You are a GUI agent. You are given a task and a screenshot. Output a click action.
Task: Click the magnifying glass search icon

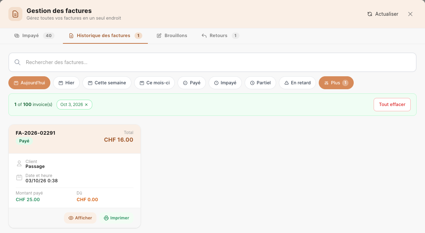pyautogui.click(x=17, y=62)
